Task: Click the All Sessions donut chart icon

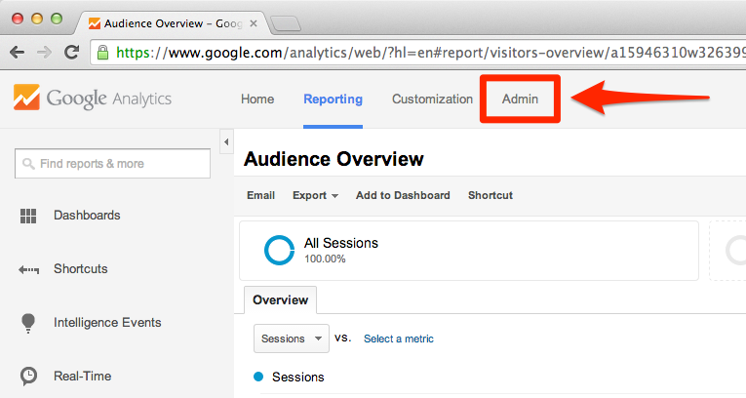Action: (280, 250)
